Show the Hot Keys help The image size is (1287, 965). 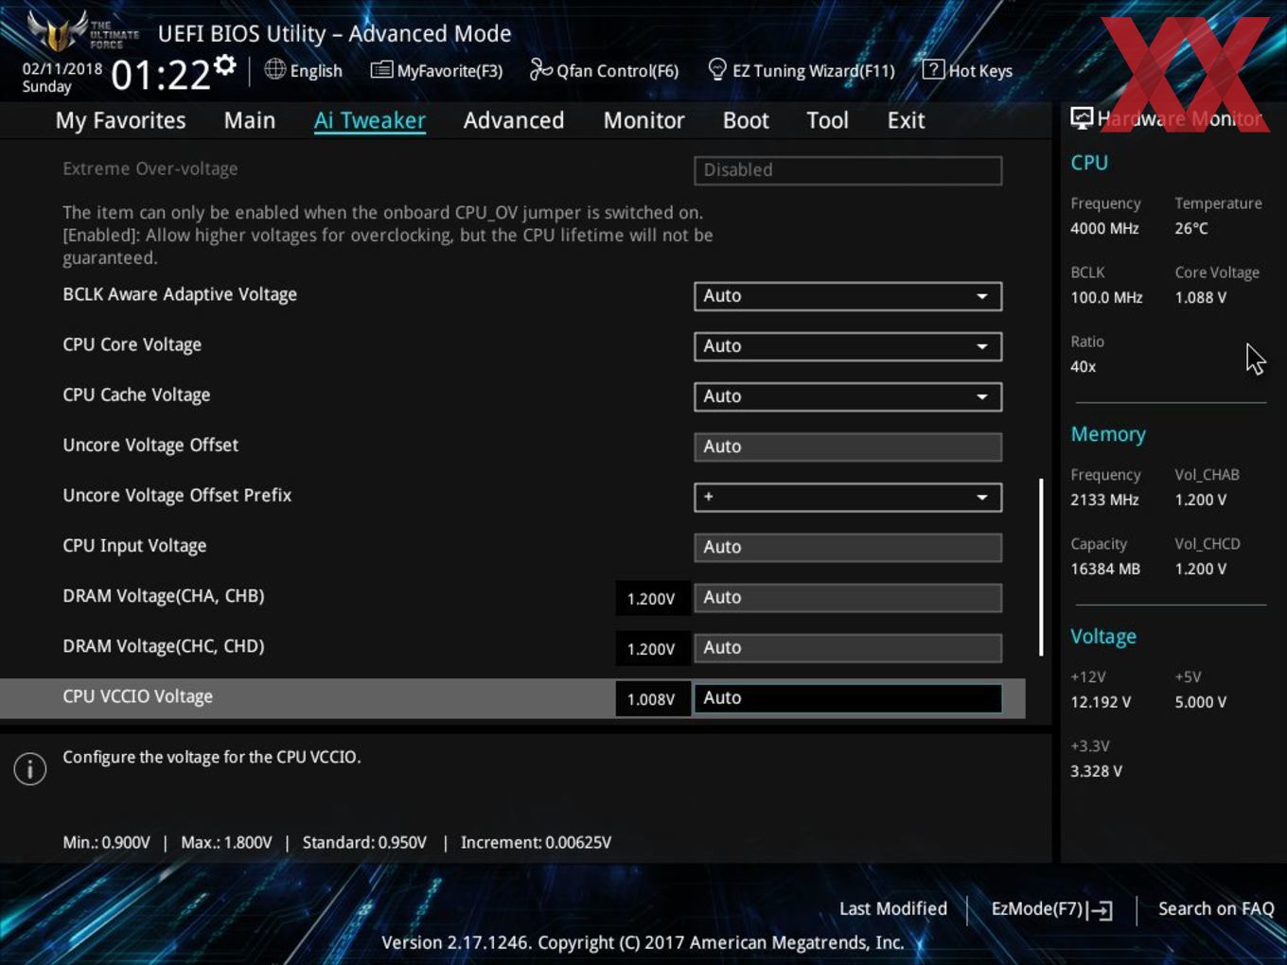coord(967,70)
